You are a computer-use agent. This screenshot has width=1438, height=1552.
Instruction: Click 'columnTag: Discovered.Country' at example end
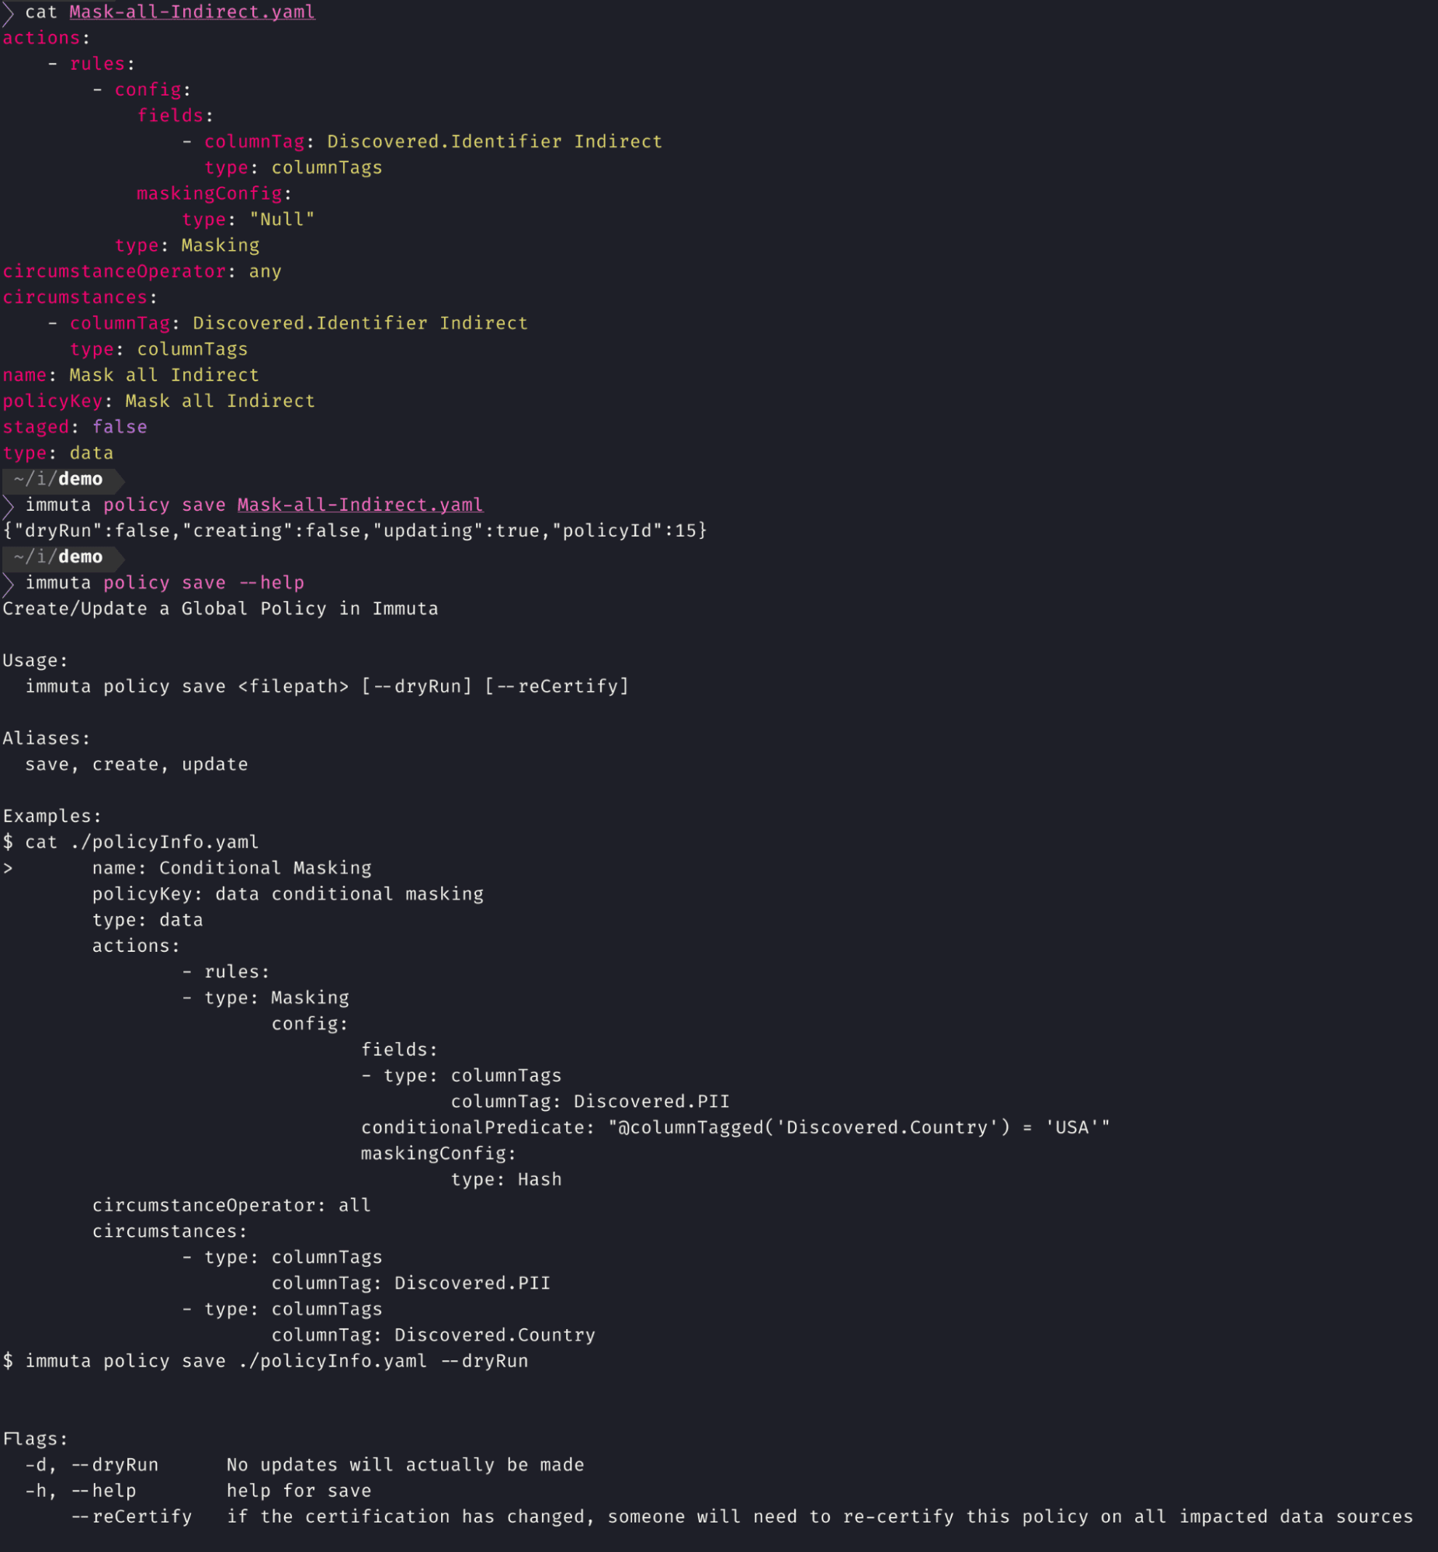click(x=433, y=1335)
